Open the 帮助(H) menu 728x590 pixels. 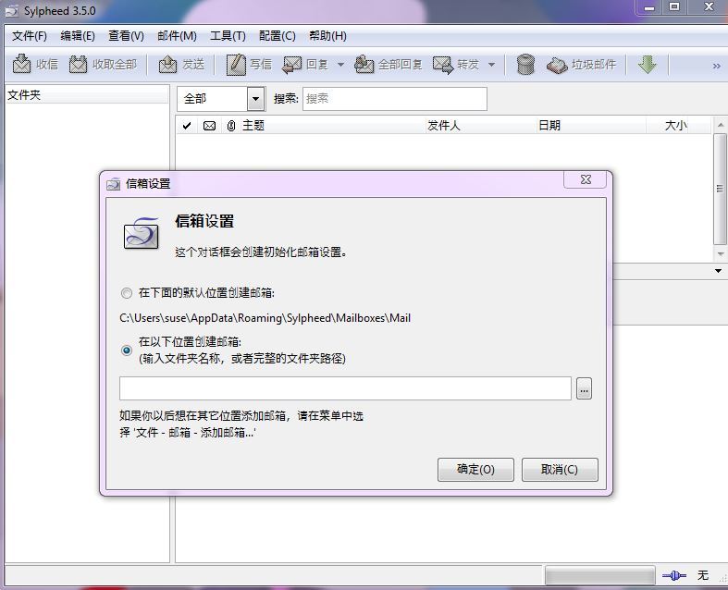tap(327, 36)
